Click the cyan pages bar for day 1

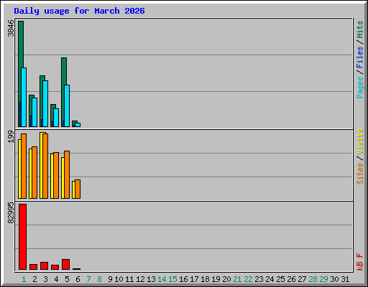[x=24, y=97]
